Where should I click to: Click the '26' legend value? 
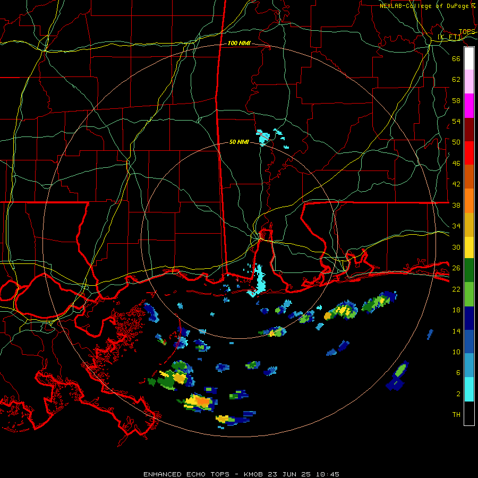456,268
